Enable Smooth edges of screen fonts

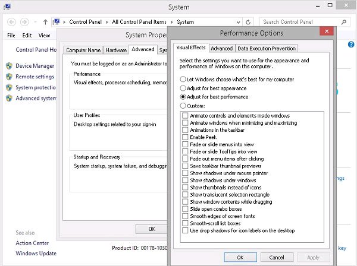[x=185, y=216]
